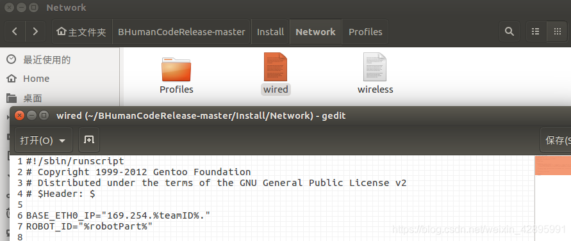571x241 pixels.
Task: Open the Profiles folder icon
Action: coord(176,70)
